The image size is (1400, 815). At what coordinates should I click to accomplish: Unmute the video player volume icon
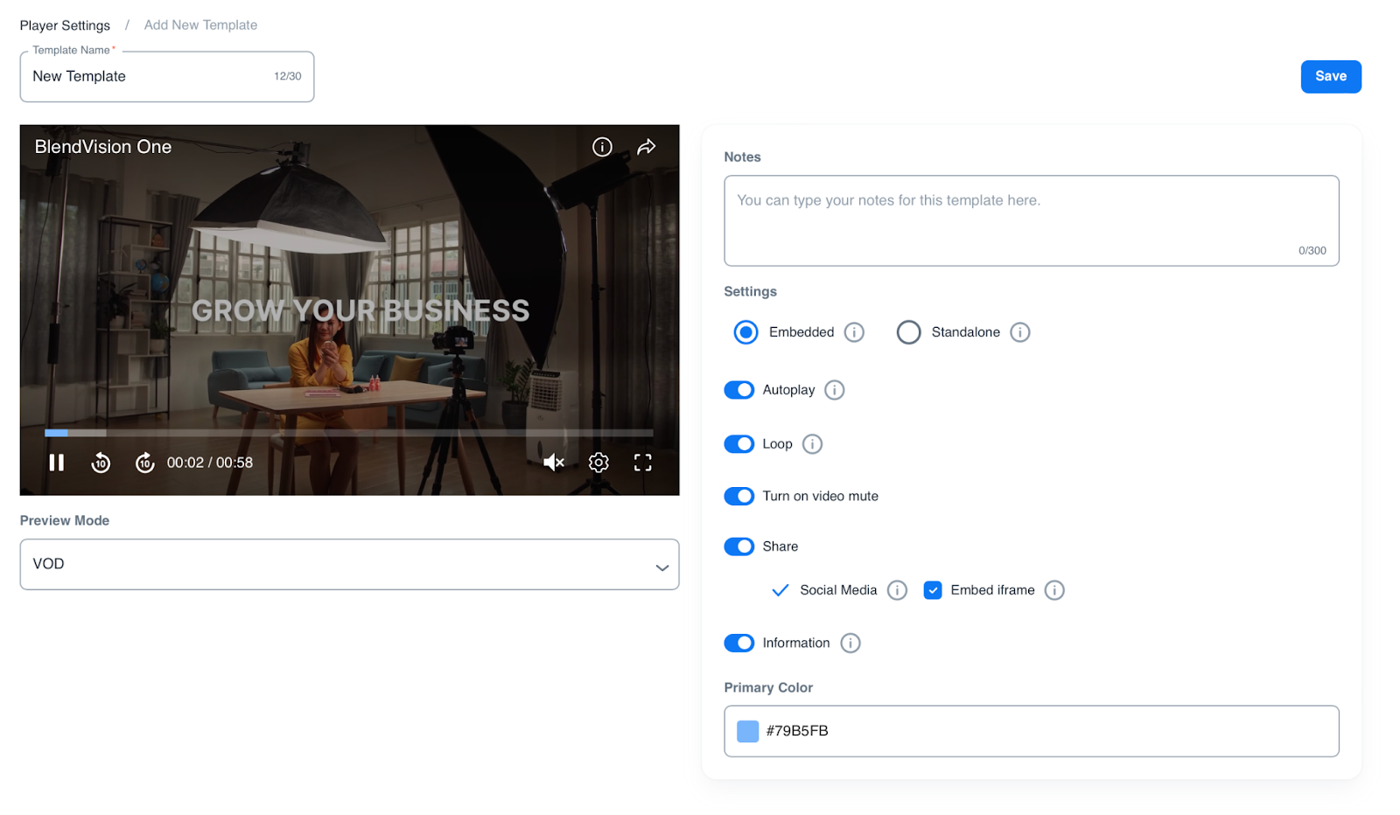(553, 463)
